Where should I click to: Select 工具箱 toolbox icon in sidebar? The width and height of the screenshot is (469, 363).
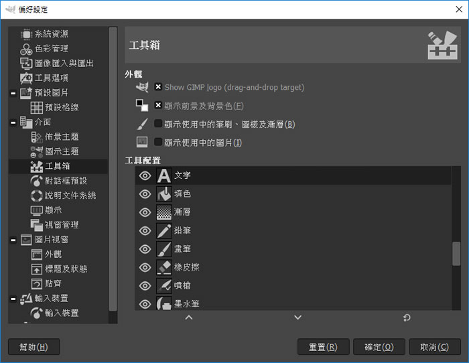pos(37,166)
